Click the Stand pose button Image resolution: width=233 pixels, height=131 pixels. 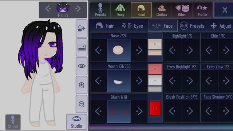[13, 122]
